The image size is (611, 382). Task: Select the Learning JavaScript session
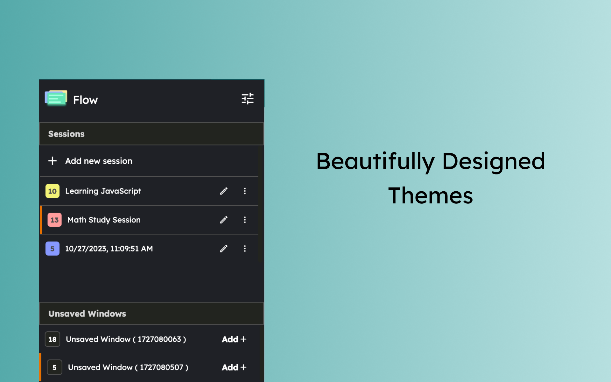(x=103, y=191)
